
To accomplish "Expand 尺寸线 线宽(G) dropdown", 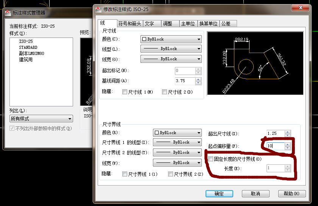I will (x=171, y=59).
